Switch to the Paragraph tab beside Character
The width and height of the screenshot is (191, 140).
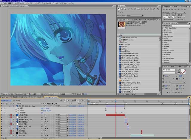(172, 67)
